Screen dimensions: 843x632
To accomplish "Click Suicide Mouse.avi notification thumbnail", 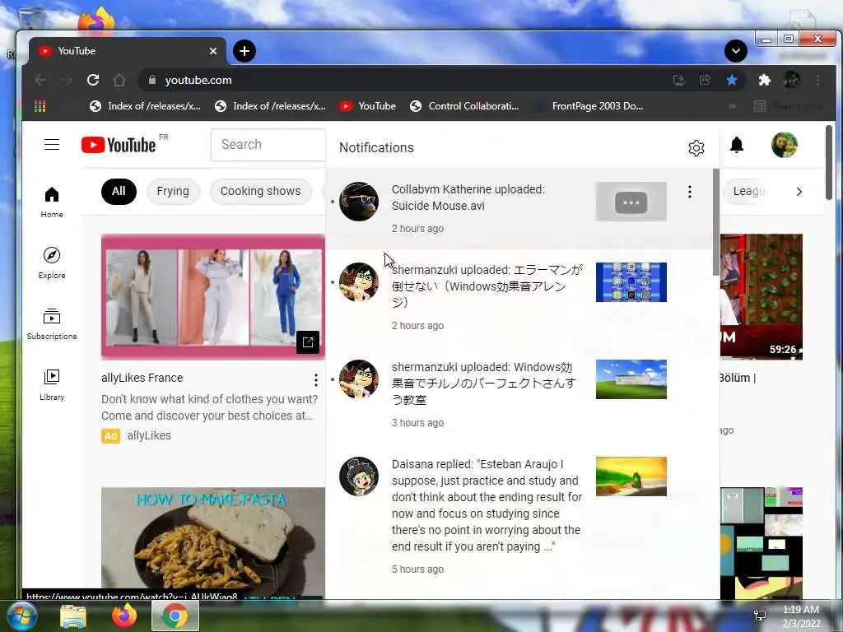I will 631,202.
